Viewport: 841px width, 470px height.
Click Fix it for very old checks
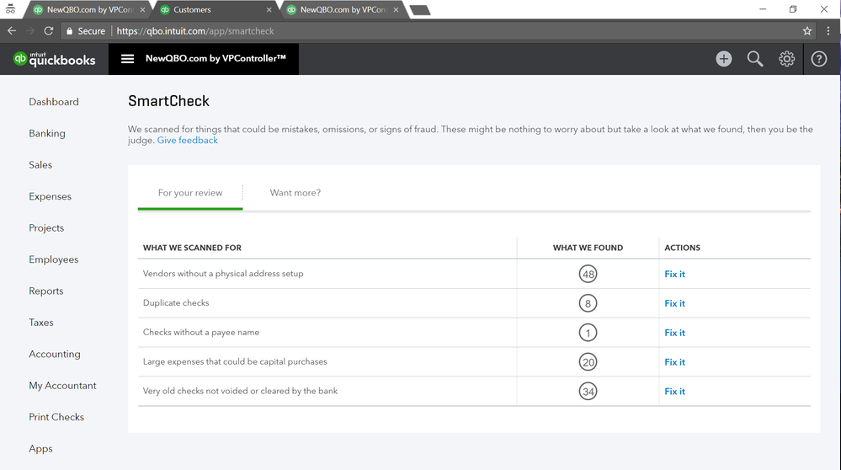(674, 392)
